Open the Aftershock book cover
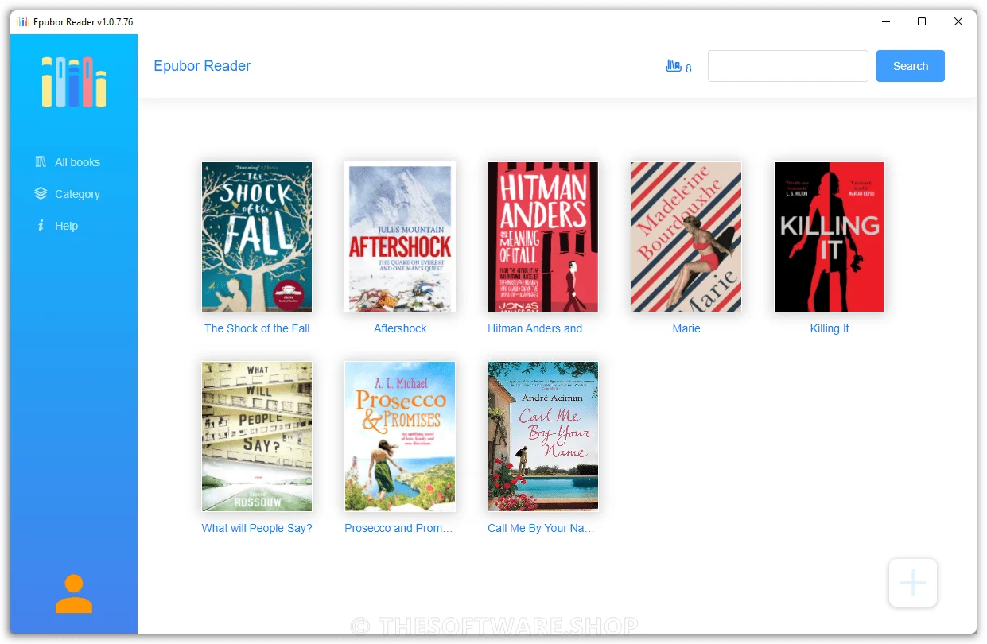Screen dimensions: 987x644 coord(400,237)
